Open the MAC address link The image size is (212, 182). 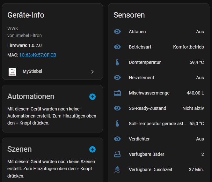pyautogui.click(x=38, y=55)
